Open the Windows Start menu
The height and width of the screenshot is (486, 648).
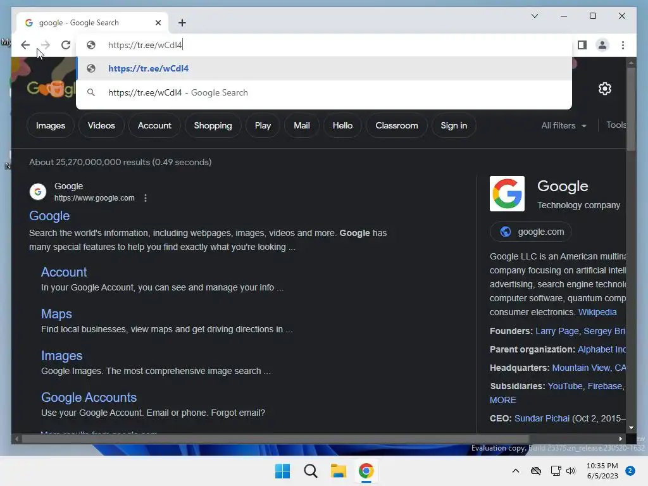283,471
